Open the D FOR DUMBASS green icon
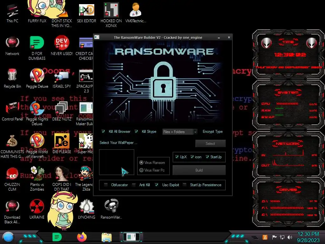 [x=37, y=48]
